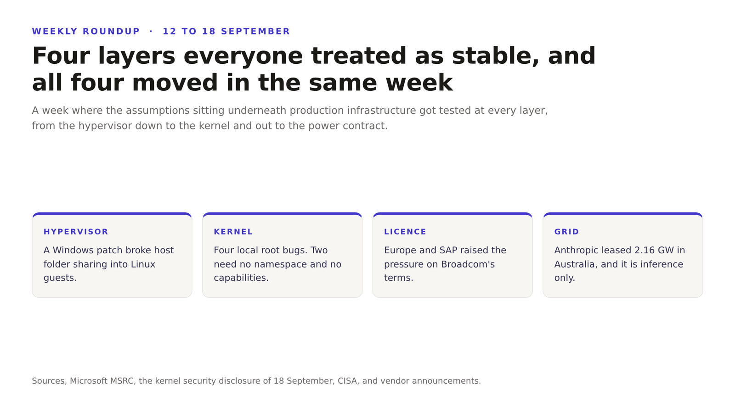Click the subtitle paragraph about production infrastructure
This screenshot has width=735, height=413.
(290, 118)
